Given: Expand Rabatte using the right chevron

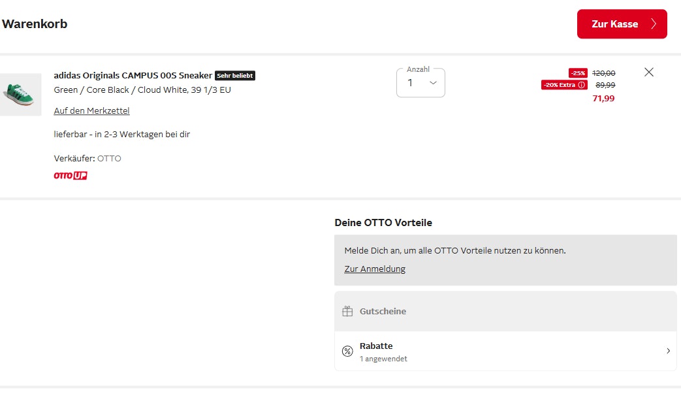Looking at the screenshot, I should click(x=668, y=352).
